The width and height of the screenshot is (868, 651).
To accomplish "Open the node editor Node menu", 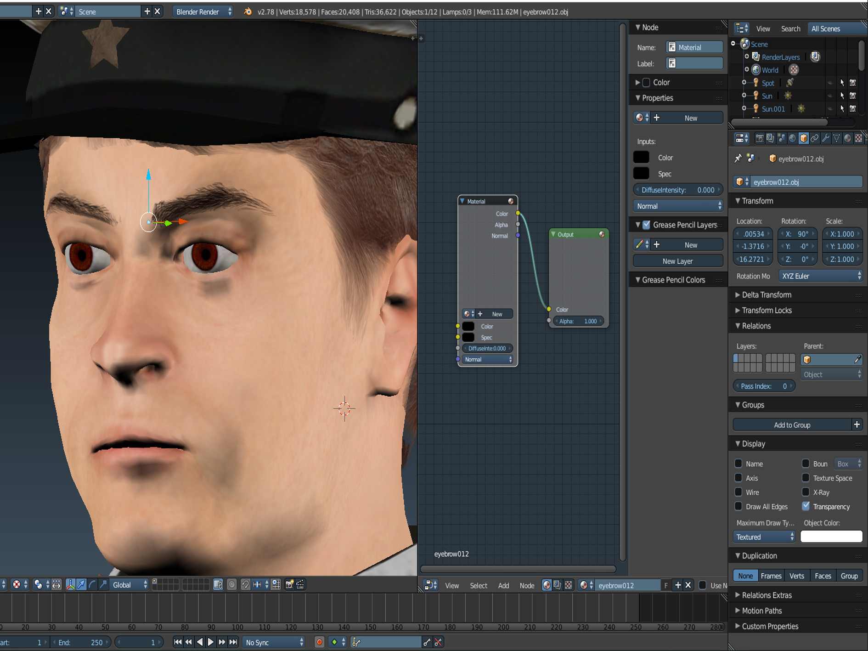I will click(x=527, y=585).
